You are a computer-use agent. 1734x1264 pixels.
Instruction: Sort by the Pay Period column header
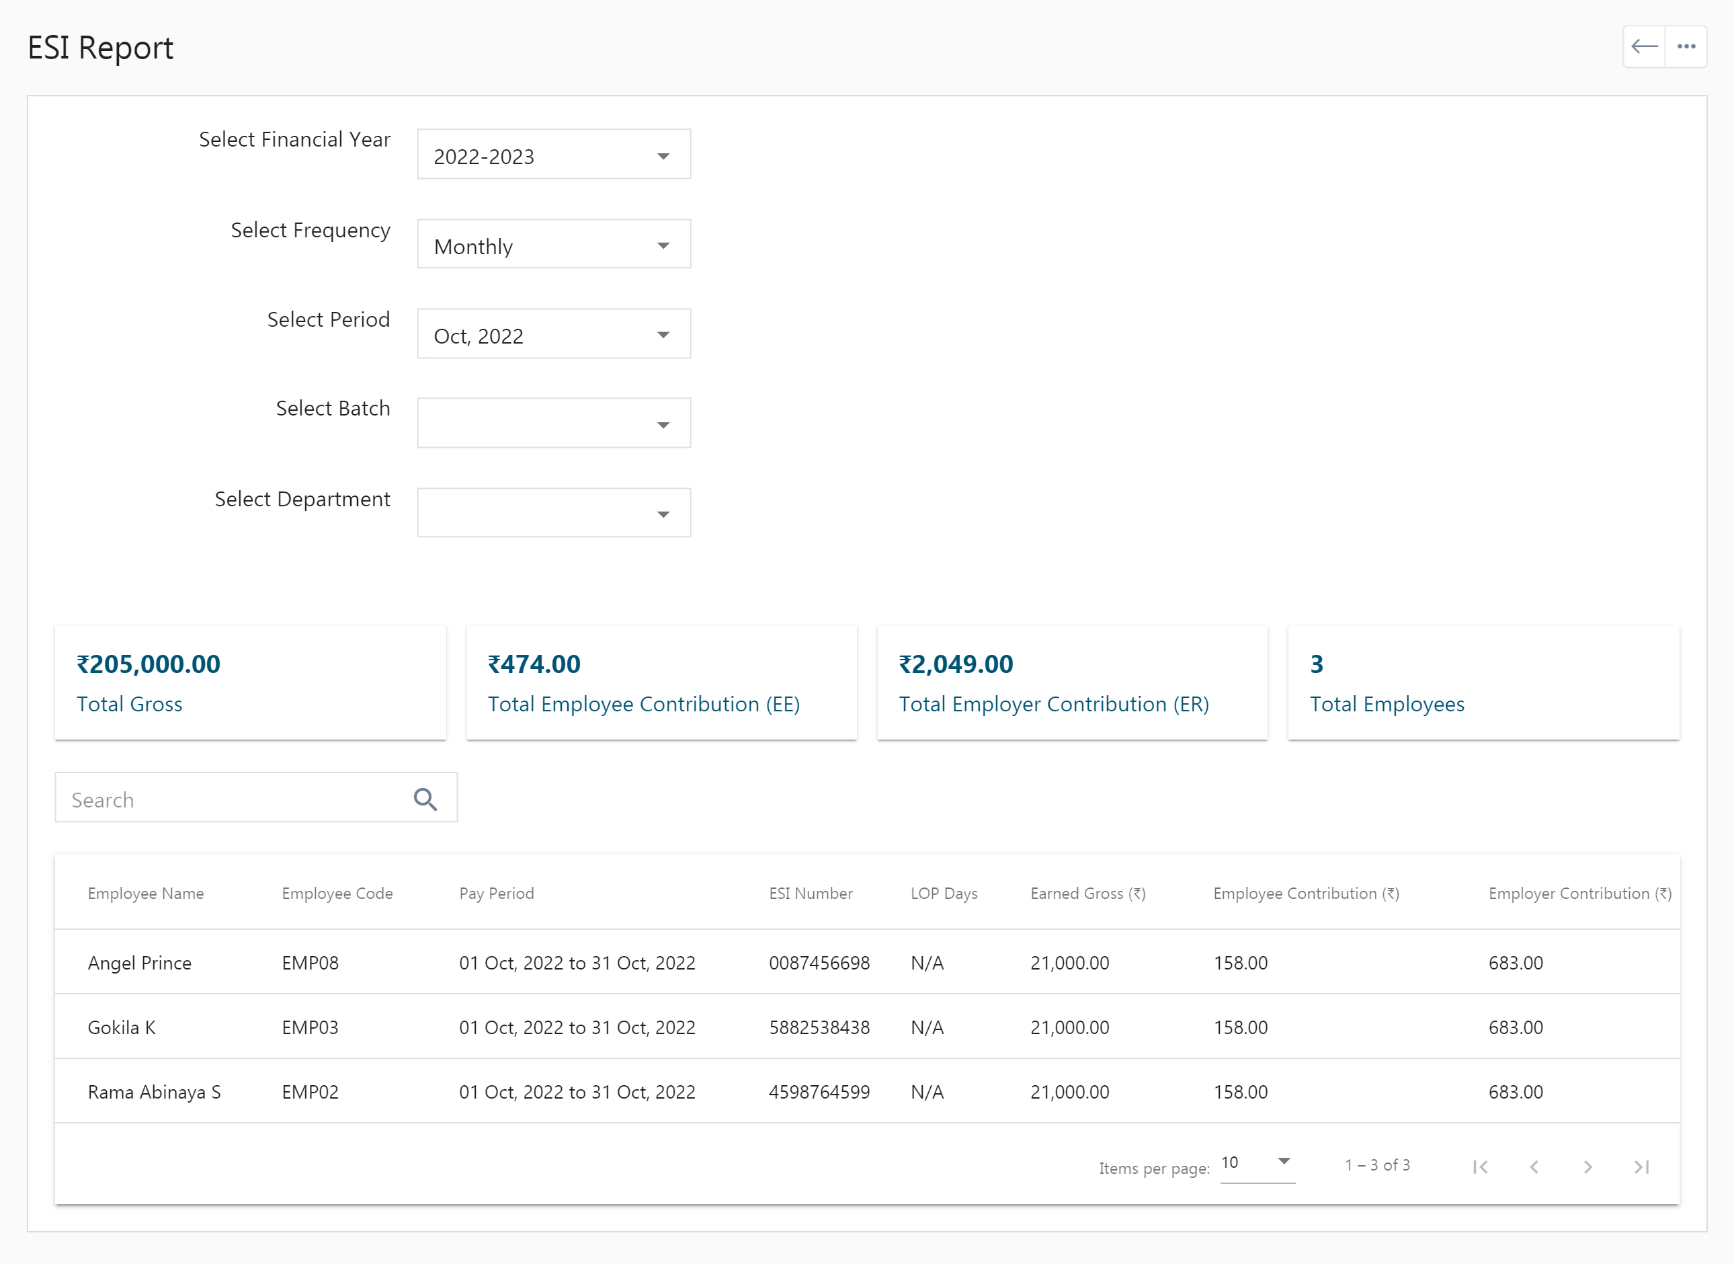click(497, 894)
